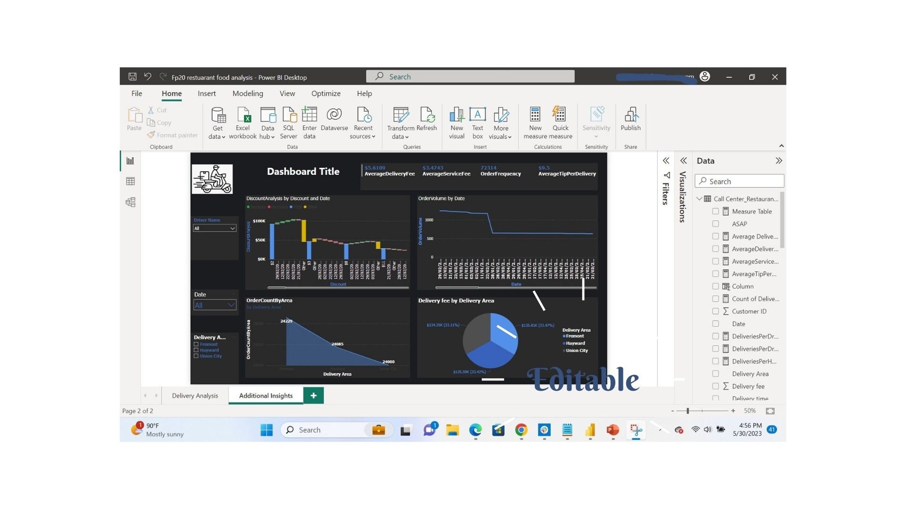Check the Delivery fee field checkbox

pyautogui.click(x=715, y=386)
